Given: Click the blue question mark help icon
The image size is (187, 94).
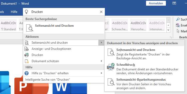Looking at the screenshot, I should pyautogui.click(x=27, y=73).
